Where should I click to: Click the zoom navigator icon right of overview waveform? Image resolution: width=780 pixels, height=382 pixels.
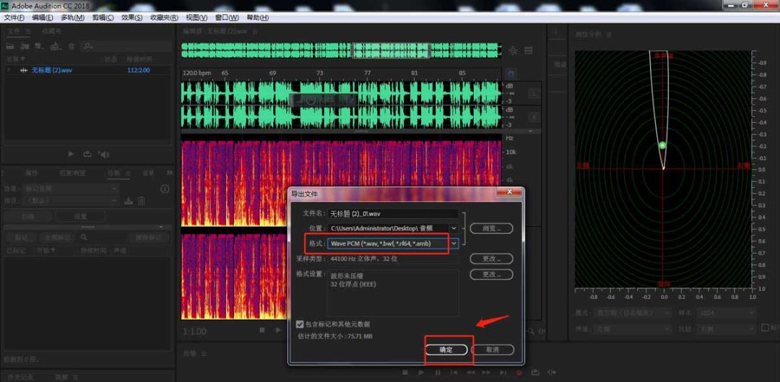(x=513, y=51)
